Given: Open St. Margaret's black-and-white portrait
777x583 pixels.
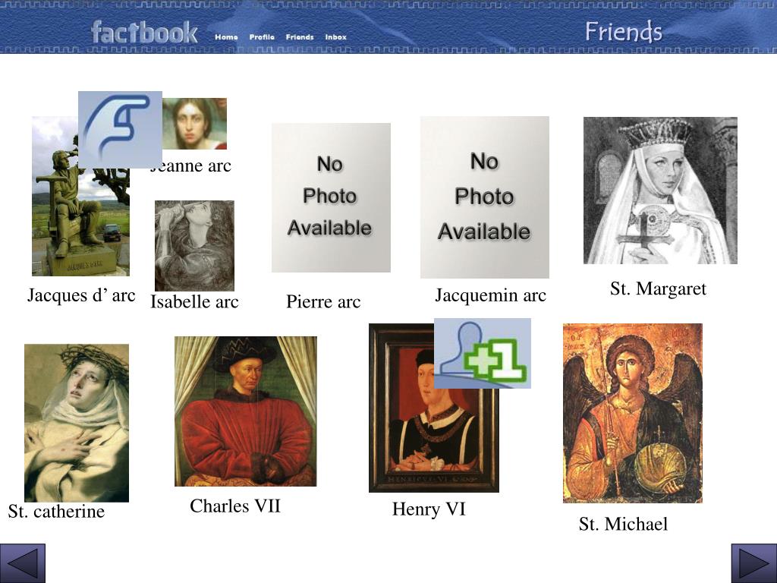Looking at the screenshot, I should pyautogui.click(x=660, y=191).
